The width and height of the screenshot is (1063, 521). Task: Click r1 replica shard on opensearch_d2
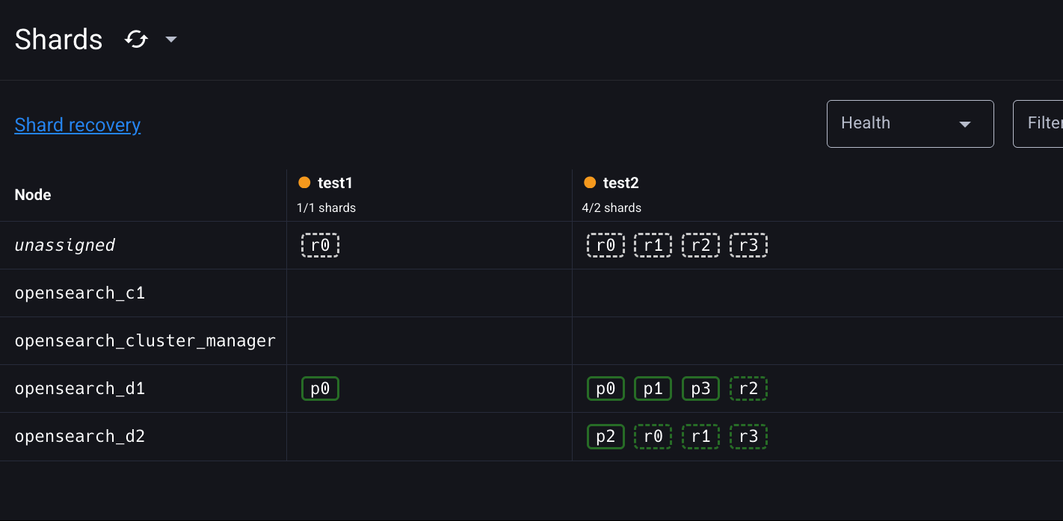point(700,437)
